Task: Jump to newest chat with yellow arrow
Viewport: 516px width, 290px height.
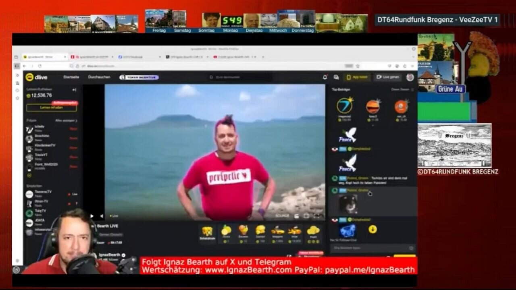Action: pyautogui.click(x=373, y=229)
